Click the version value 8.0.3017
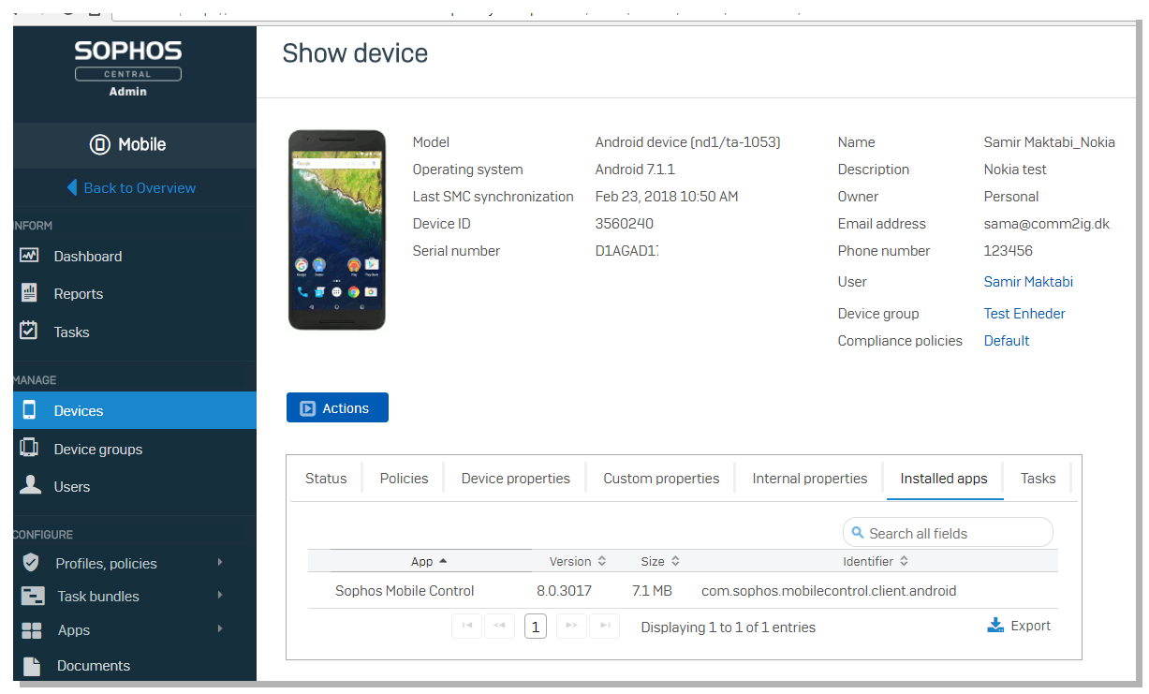Screen dimensions: 1149x694 click(564, 591)
